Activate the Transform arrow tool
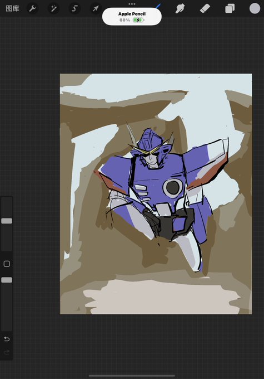This screenshot has height=379, width=264. click(x=96, y=9)
